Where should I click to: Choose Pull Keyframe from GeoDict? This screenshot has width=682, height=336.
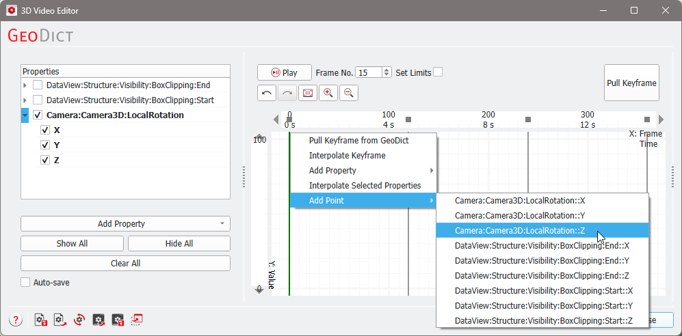[365, 141]
